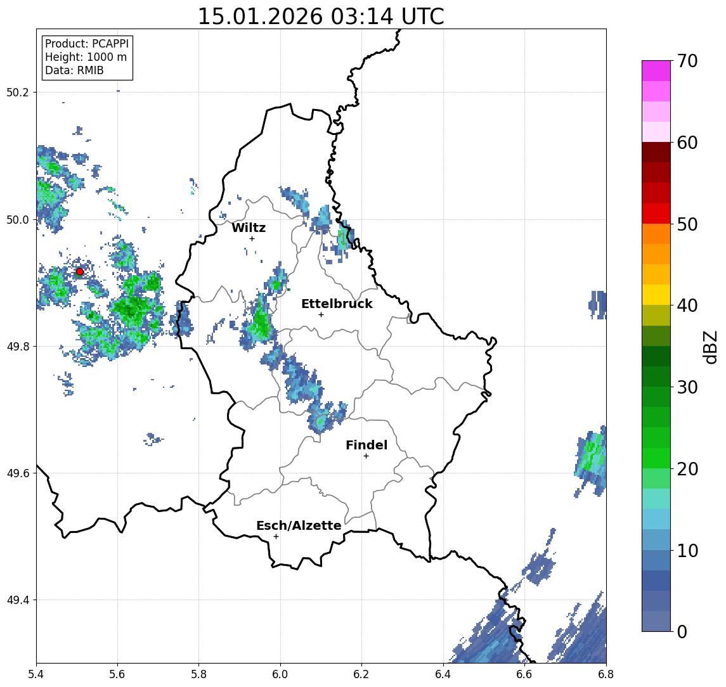Viewport: 726px width, 687px height.
Task: Click the plus marker below Esch/Alzette
Action: (x=276, y=537)
